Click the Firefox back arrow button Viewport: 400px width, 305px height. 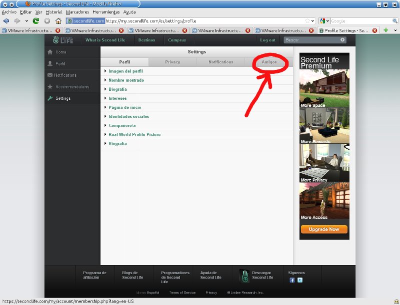6,21
